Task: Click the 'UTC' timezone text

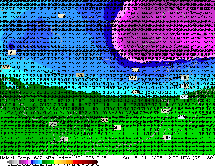Action: (x=185, y=158)
